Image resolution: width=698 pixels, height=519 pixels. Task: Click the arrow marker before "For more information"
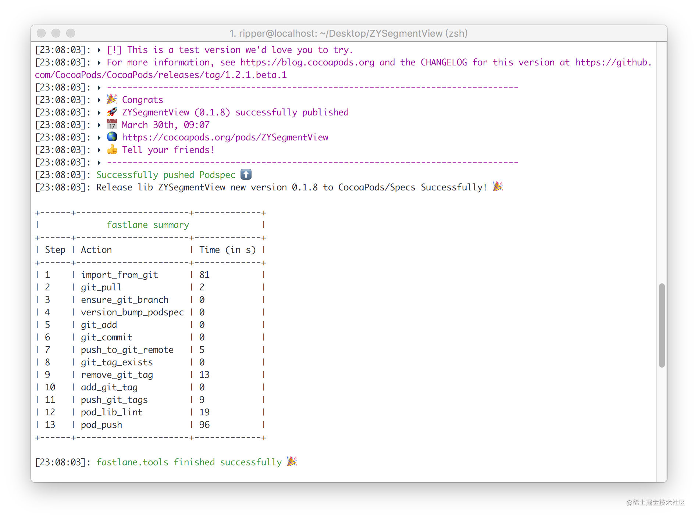pyautogui.click(x=99, y=62)
